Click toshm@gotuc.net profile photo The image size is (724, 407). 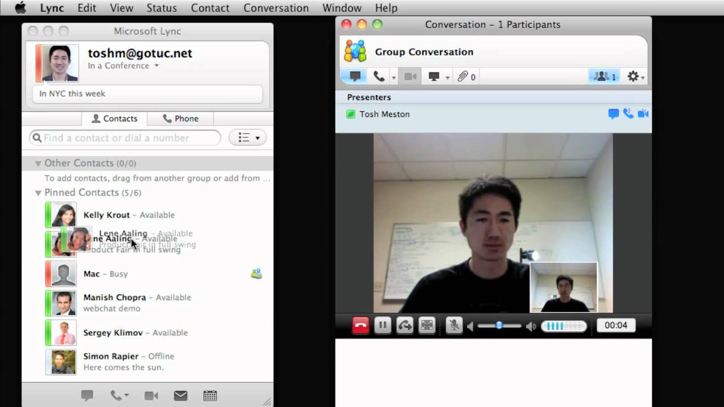pos(60,63)
